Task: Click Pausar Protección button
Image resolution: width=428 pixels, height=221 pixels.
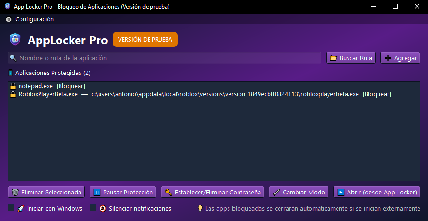Action: 123,192
